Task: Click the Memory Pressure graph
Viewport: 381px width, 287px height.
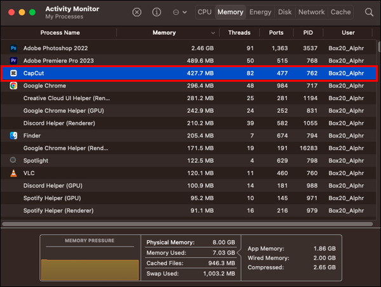Action: [90, 269]
